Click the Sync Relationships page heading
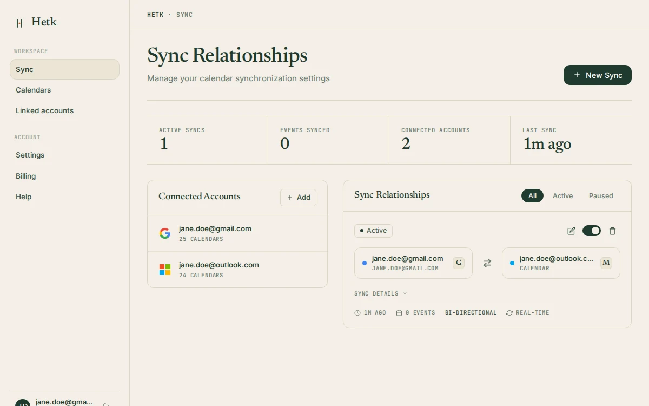The width and height of the screenshot is (649, 406). pos(227,56)
